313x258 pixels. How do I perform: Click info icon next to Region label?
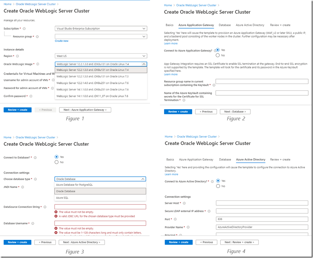pos(17,56)
